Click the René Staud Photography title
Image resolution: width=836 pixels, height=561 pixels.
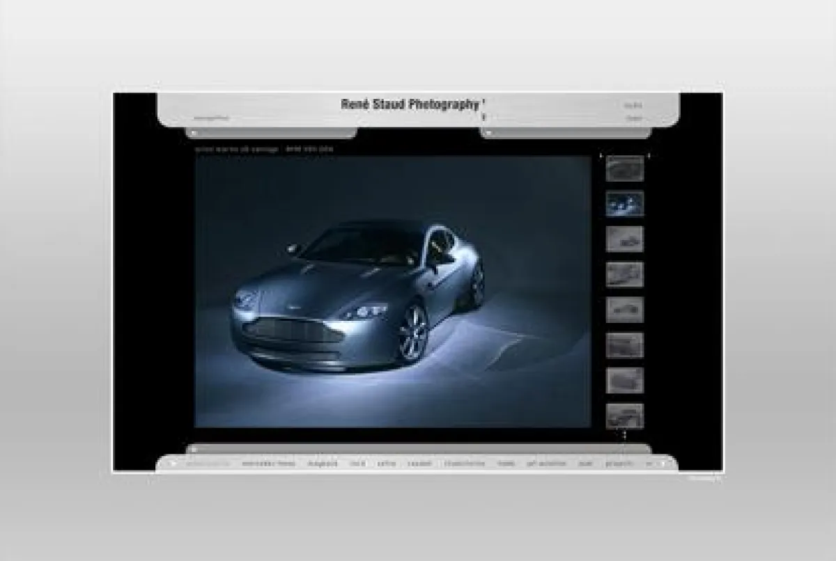410,104
